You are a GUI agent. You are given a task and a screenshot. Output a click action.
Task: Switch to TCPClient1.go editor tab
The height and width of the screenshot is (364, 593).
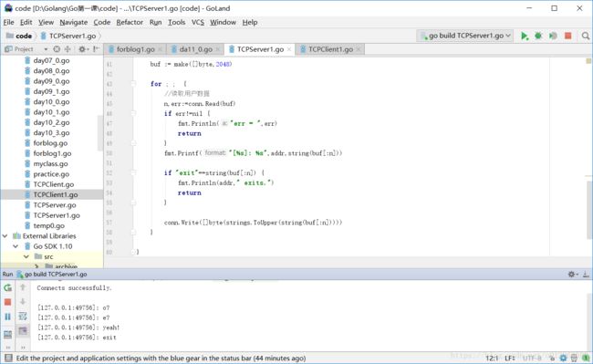[330, 49]
